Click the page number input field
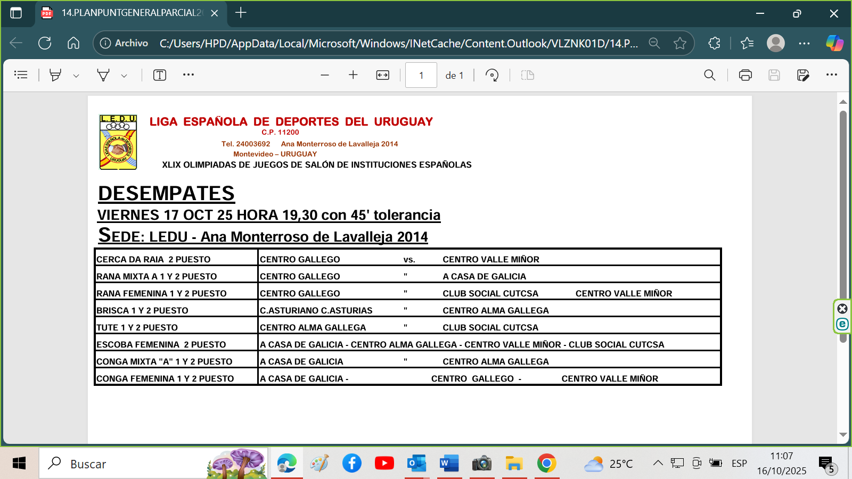The width and height of the screenshot is (852, 479). 421,75
